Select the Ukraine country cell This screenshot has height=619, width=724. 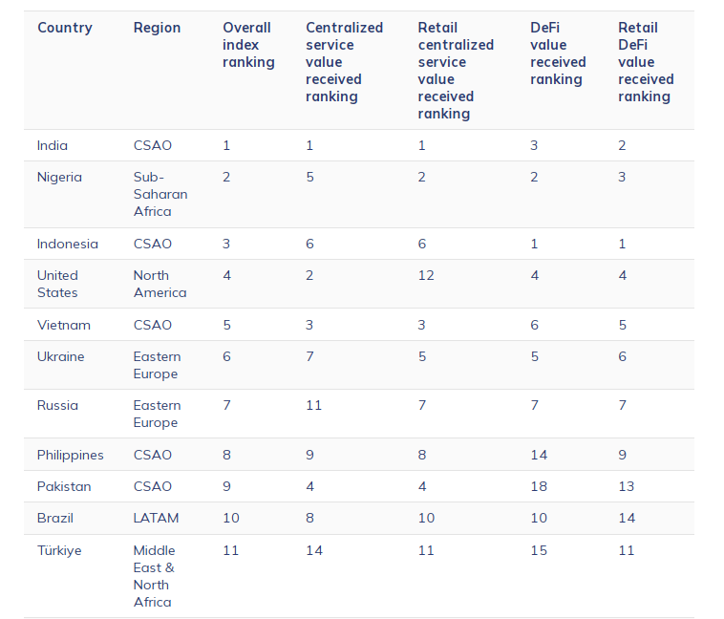point(60,356)
